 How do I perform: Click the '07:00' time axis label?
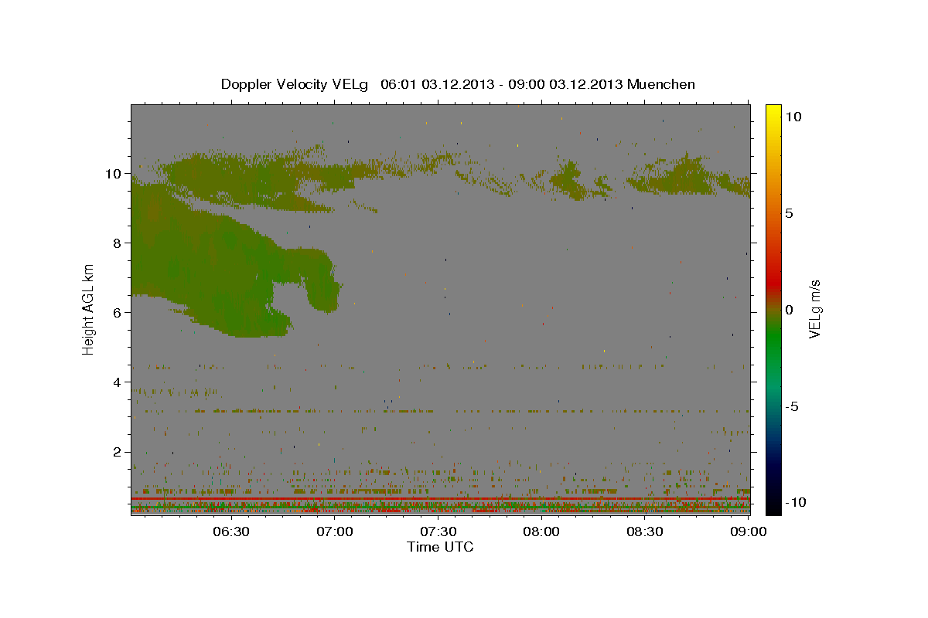pyautogui.click(x=335, y=531)
